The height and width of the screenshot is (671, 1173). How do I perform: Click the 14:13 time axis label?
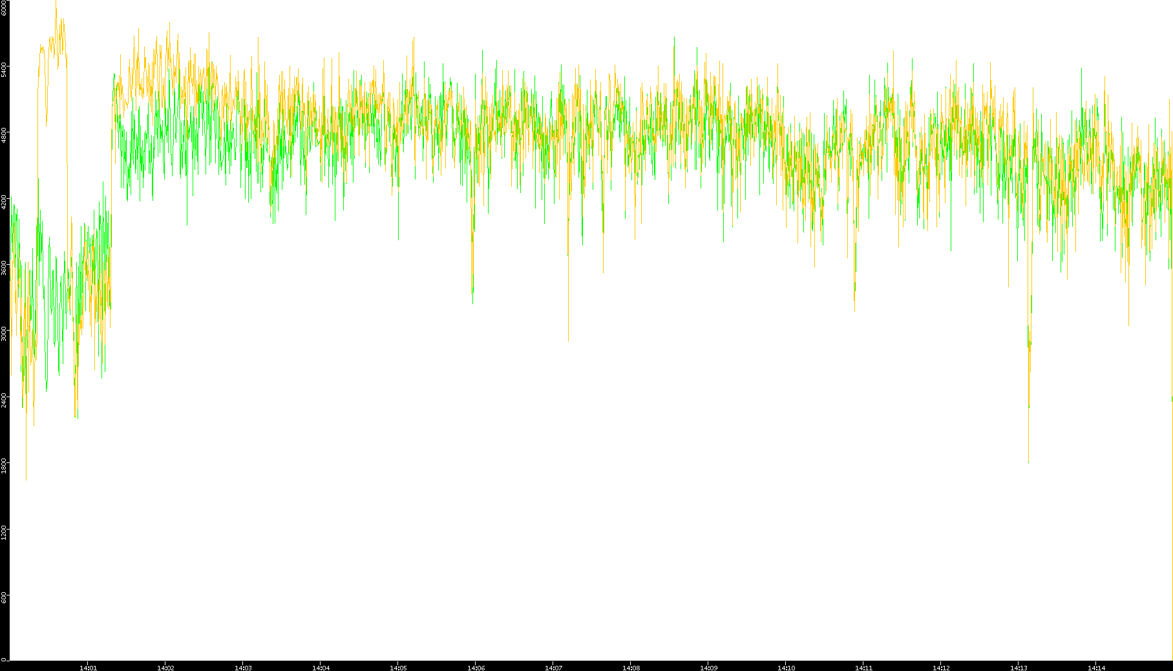click(x=1019, y=668)
